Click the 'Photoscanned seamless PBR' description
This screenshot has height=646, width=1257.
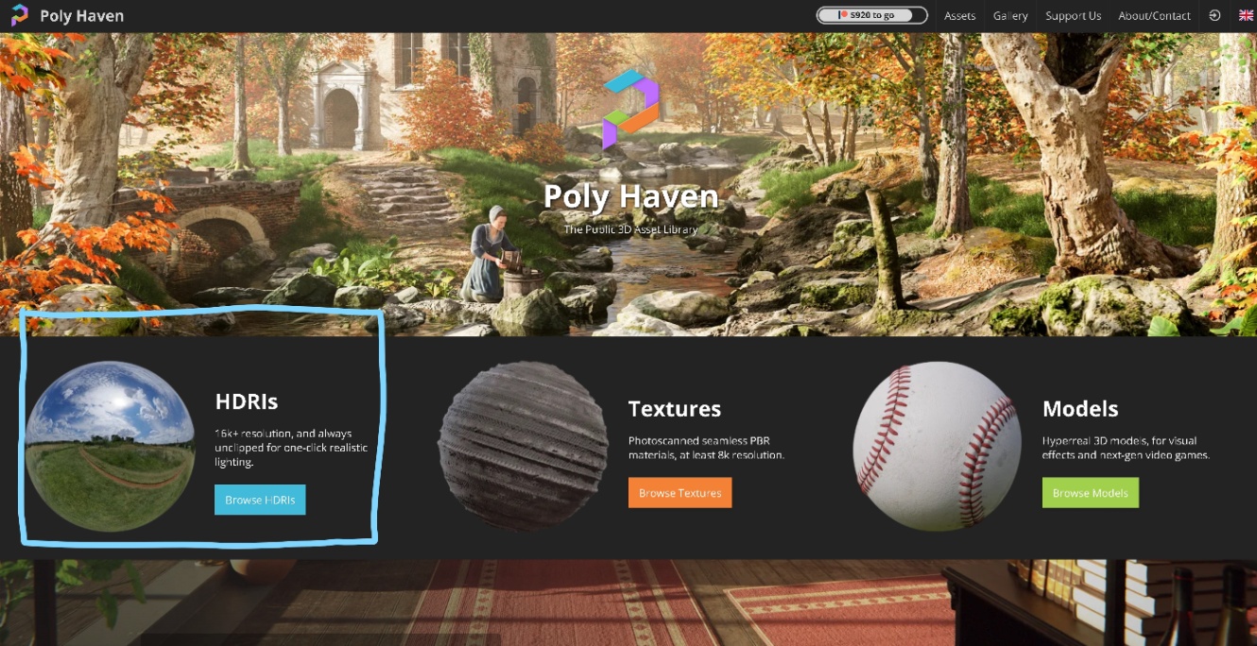click(x=706, y=448)
